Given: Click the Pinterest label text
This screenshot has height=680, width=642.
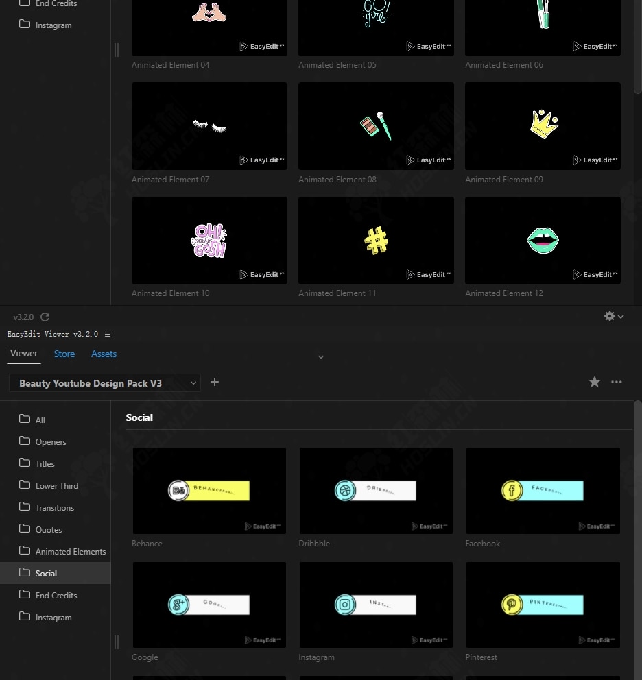Looking at the screenshot, I should coord(481,657).
